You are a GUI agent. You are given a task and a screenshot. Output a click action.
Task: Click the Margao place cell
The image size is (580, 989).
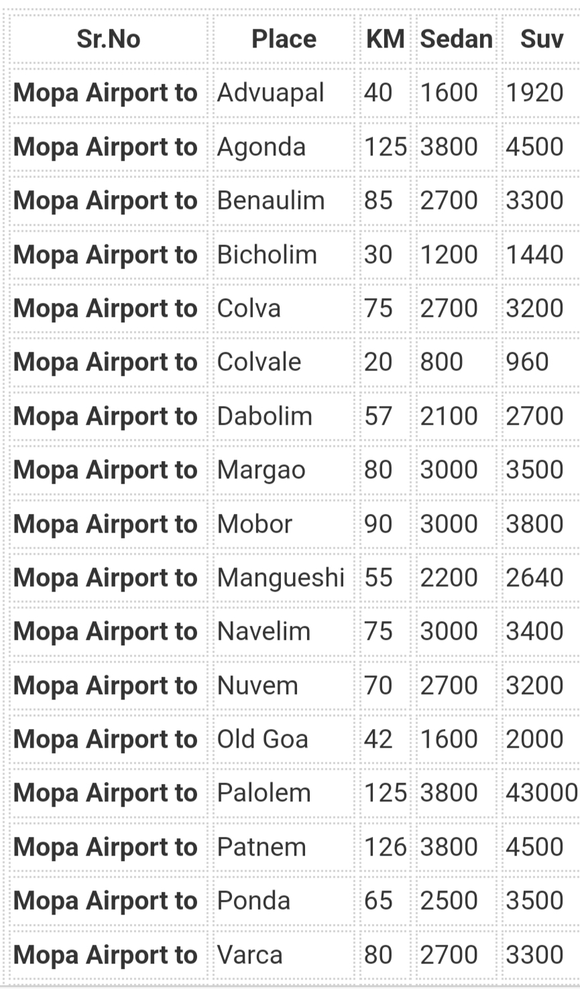click(x=284, y=470)
